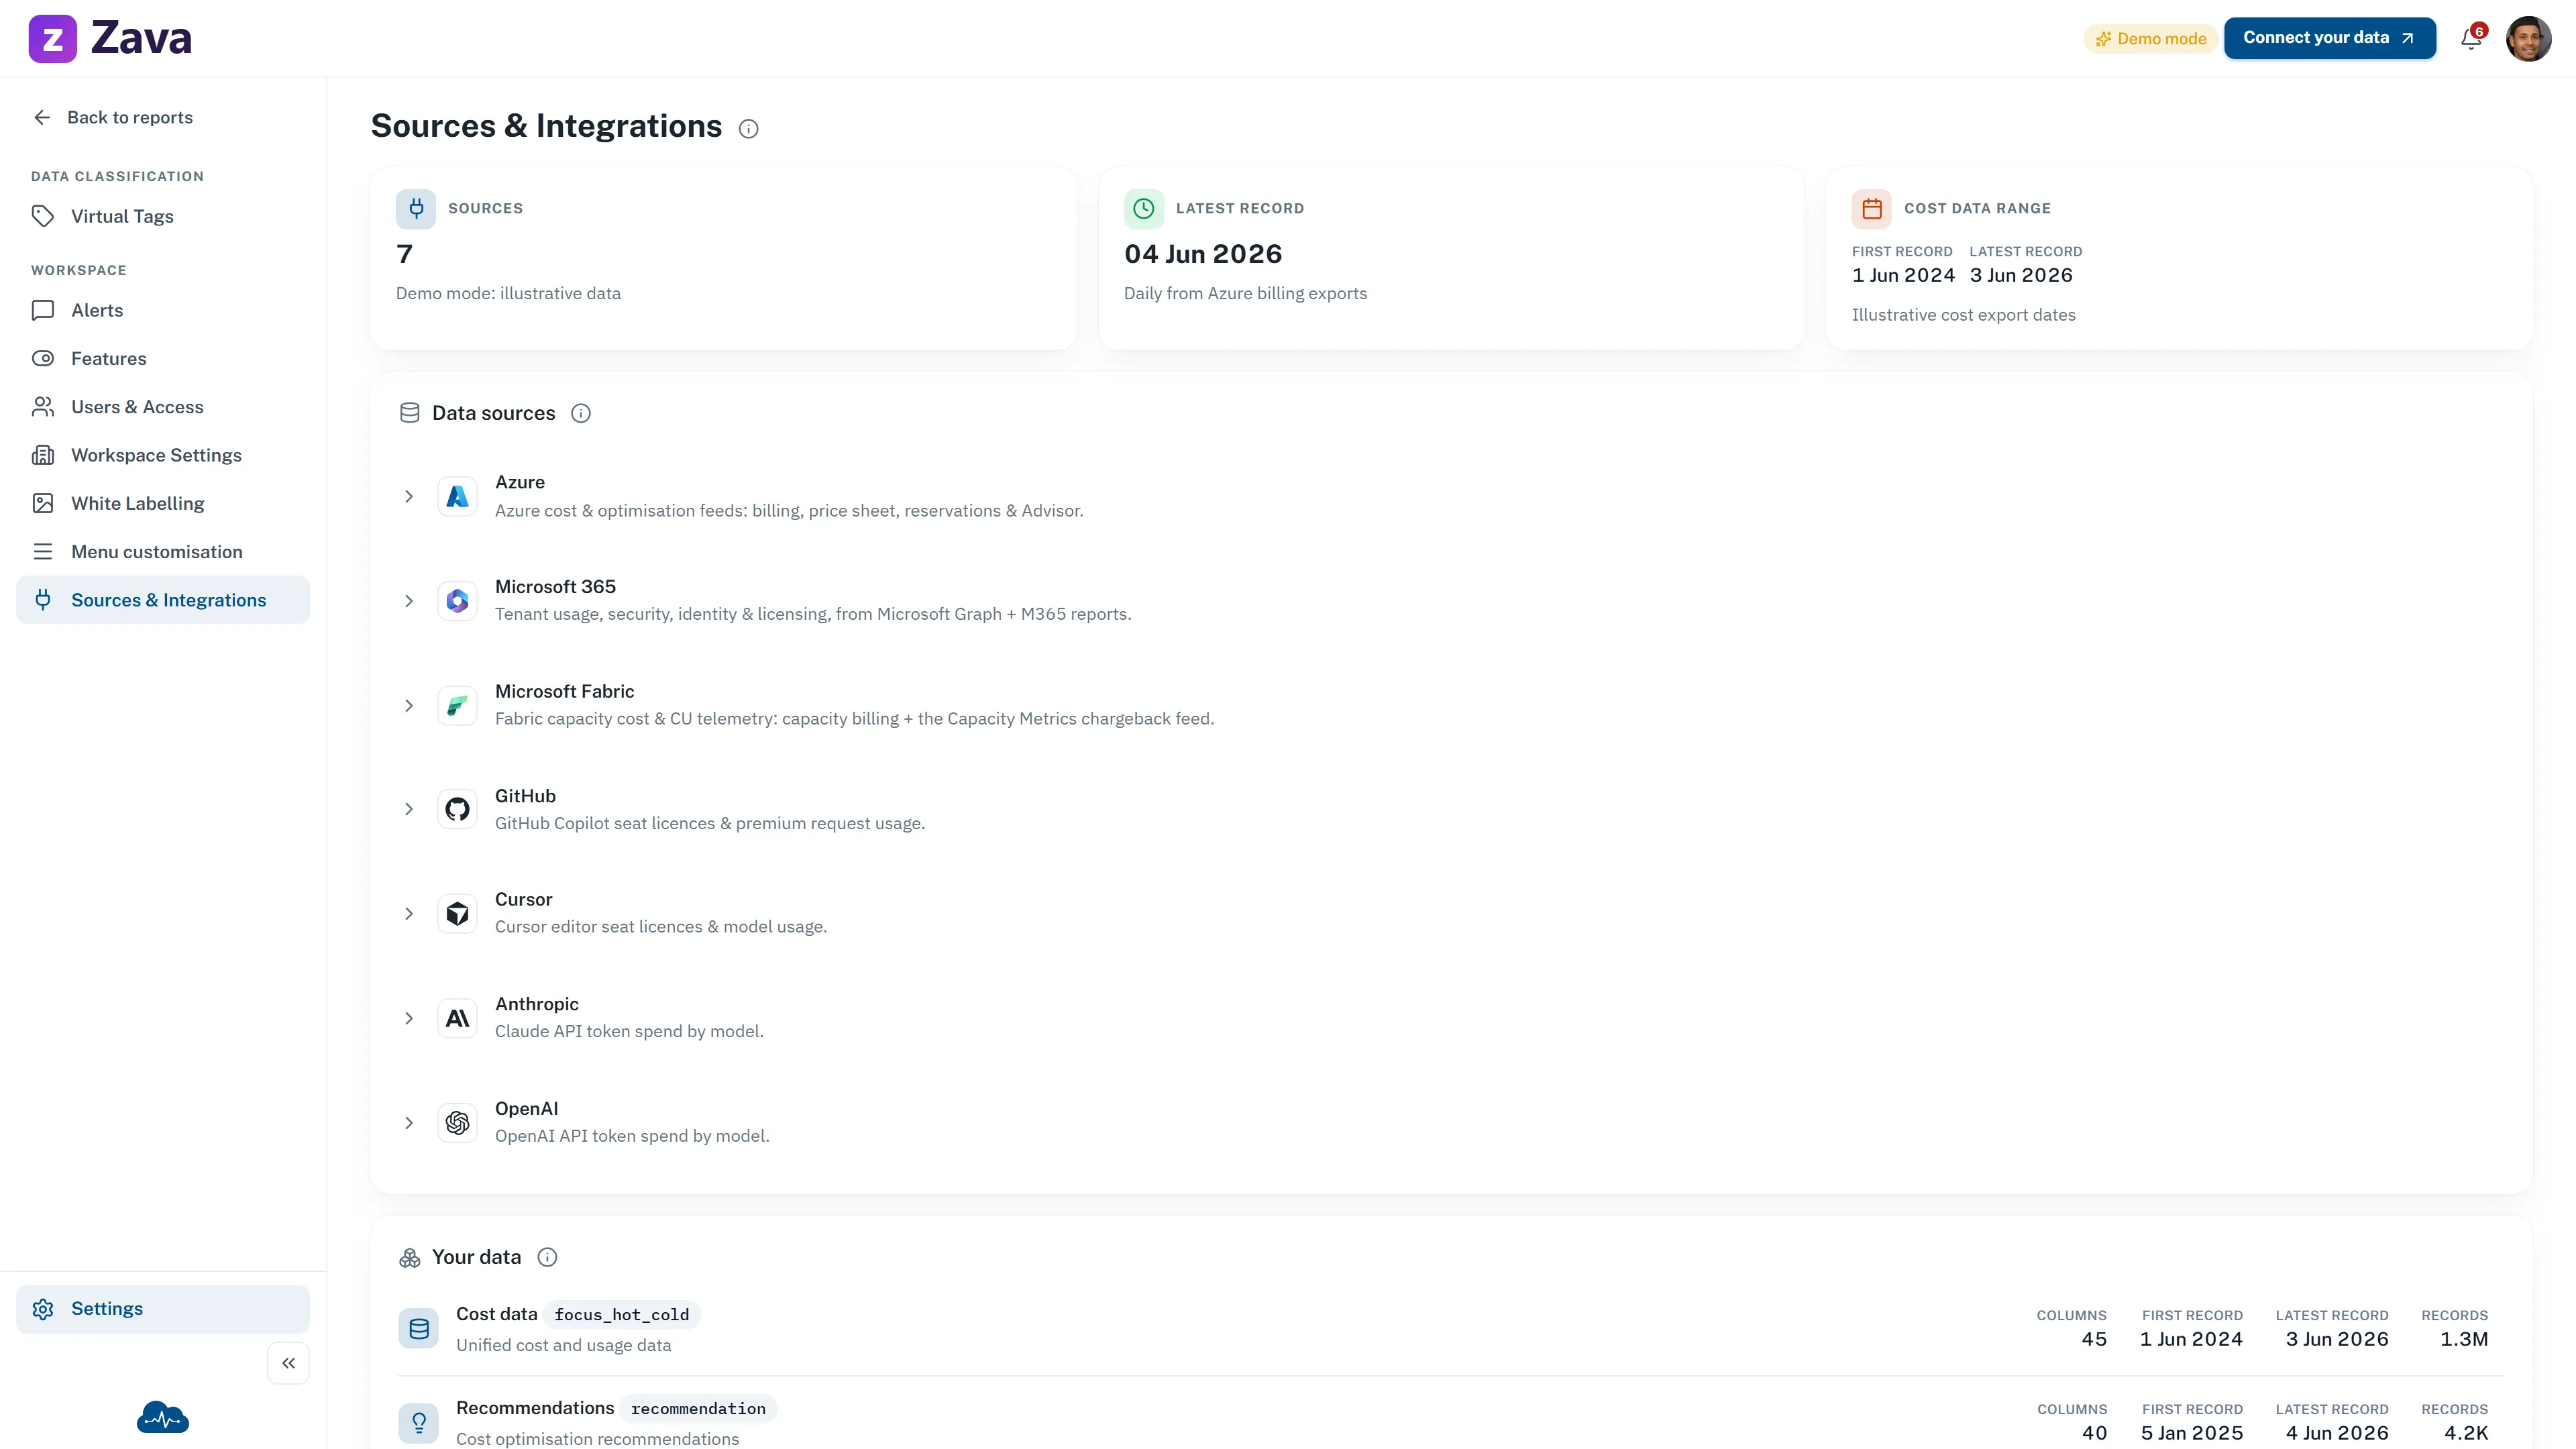Click the Zava logo icon
This screenshot has width=2576, height=1449.
pos(52,39)
